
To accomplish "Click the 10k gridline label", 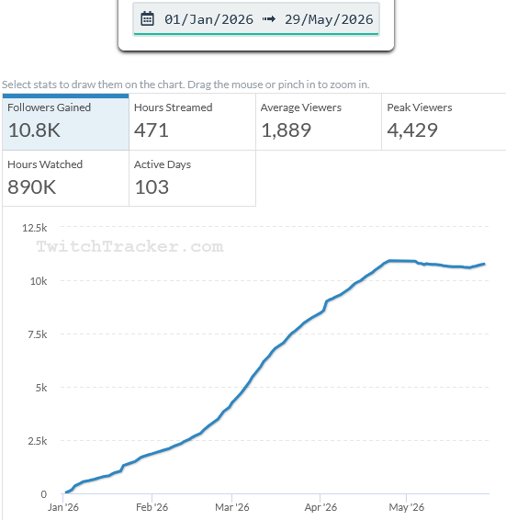I will [39, 281].
